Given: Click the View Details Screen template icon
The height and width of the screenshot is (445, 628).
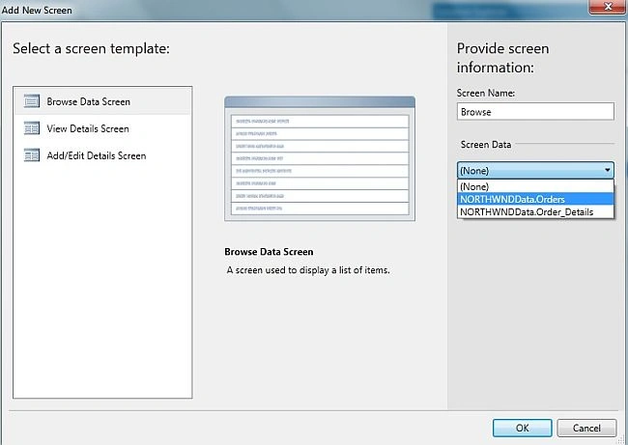Looking at the screenshot, I should [x=32, y=128].
